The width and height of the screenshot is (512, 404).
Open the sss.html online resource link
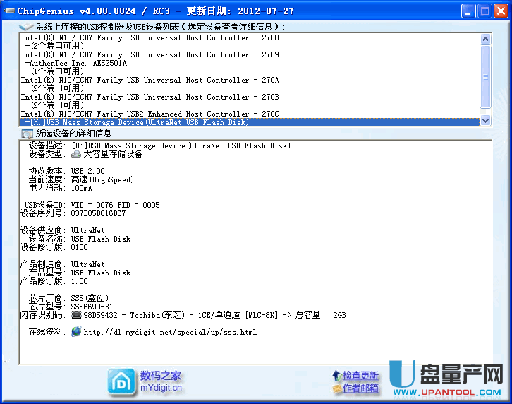pos(169,332)
